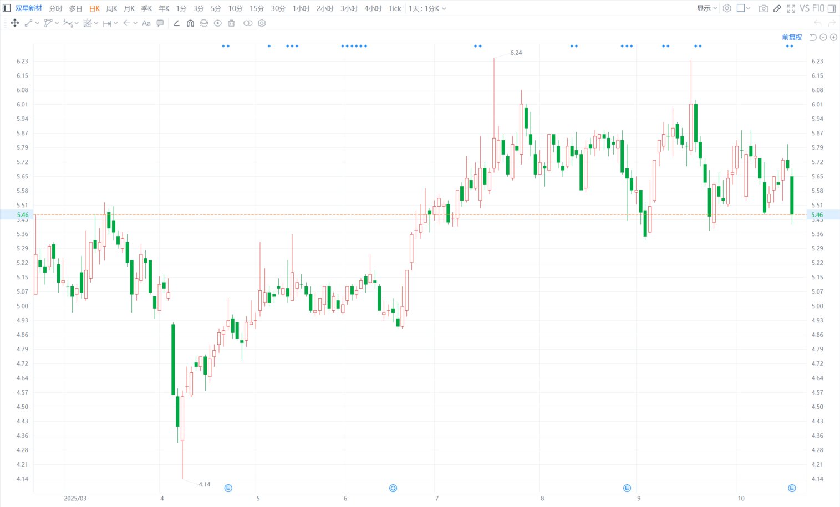Select the Aa text annotation tool
This screenshot has width=840, height=507.
coord(146,23)
